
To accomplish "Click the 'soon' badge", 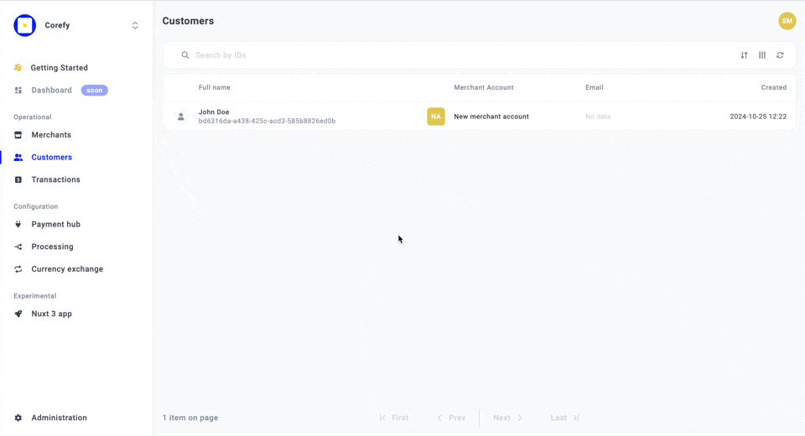I will click(x=95, y=91).
